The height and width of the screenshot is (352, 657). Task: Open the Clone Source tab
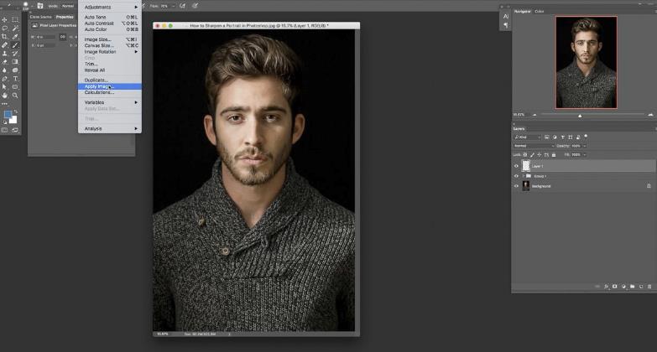(x=40, y=17)
